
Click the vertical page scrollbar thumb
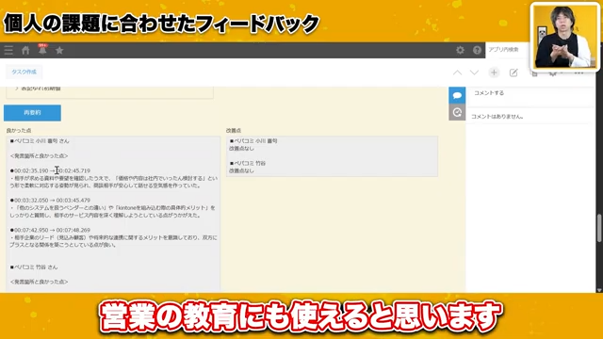coord(599,228)
